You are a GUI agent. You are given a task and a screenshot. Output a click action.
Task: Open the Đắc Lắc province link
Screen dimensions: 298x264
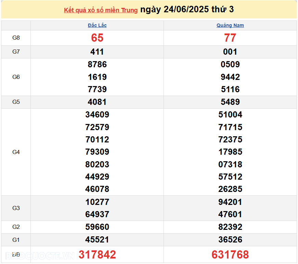(x=97, y=25)
